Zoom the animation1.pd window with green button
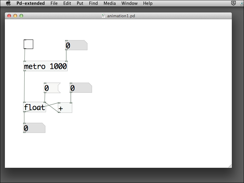244x183 pixels. coord(21,16)
